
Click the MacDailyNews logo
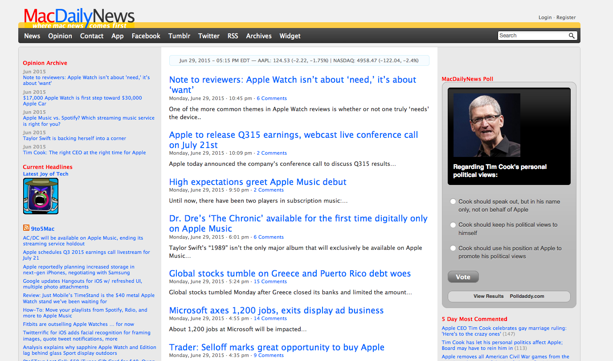pyautogui.click(x=79, y=18)
